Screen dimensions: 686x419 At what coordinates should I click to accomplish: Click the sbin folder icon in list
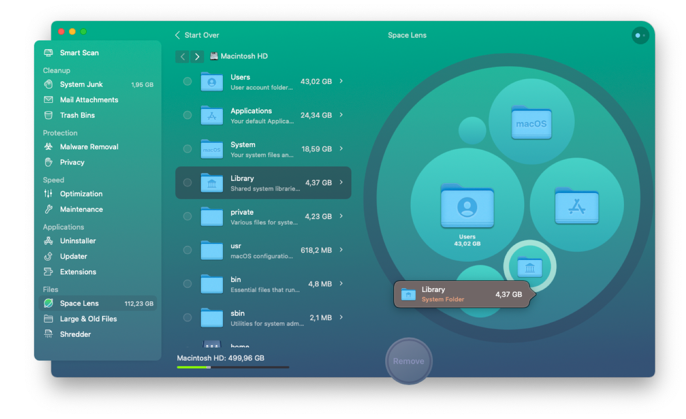212,318
